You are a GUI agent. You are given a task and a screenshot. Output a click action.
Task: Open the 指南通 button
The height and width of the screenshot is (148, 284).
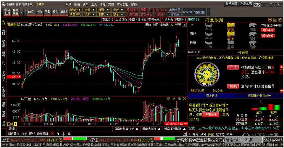pyautogui.click(x=175, y=15)
